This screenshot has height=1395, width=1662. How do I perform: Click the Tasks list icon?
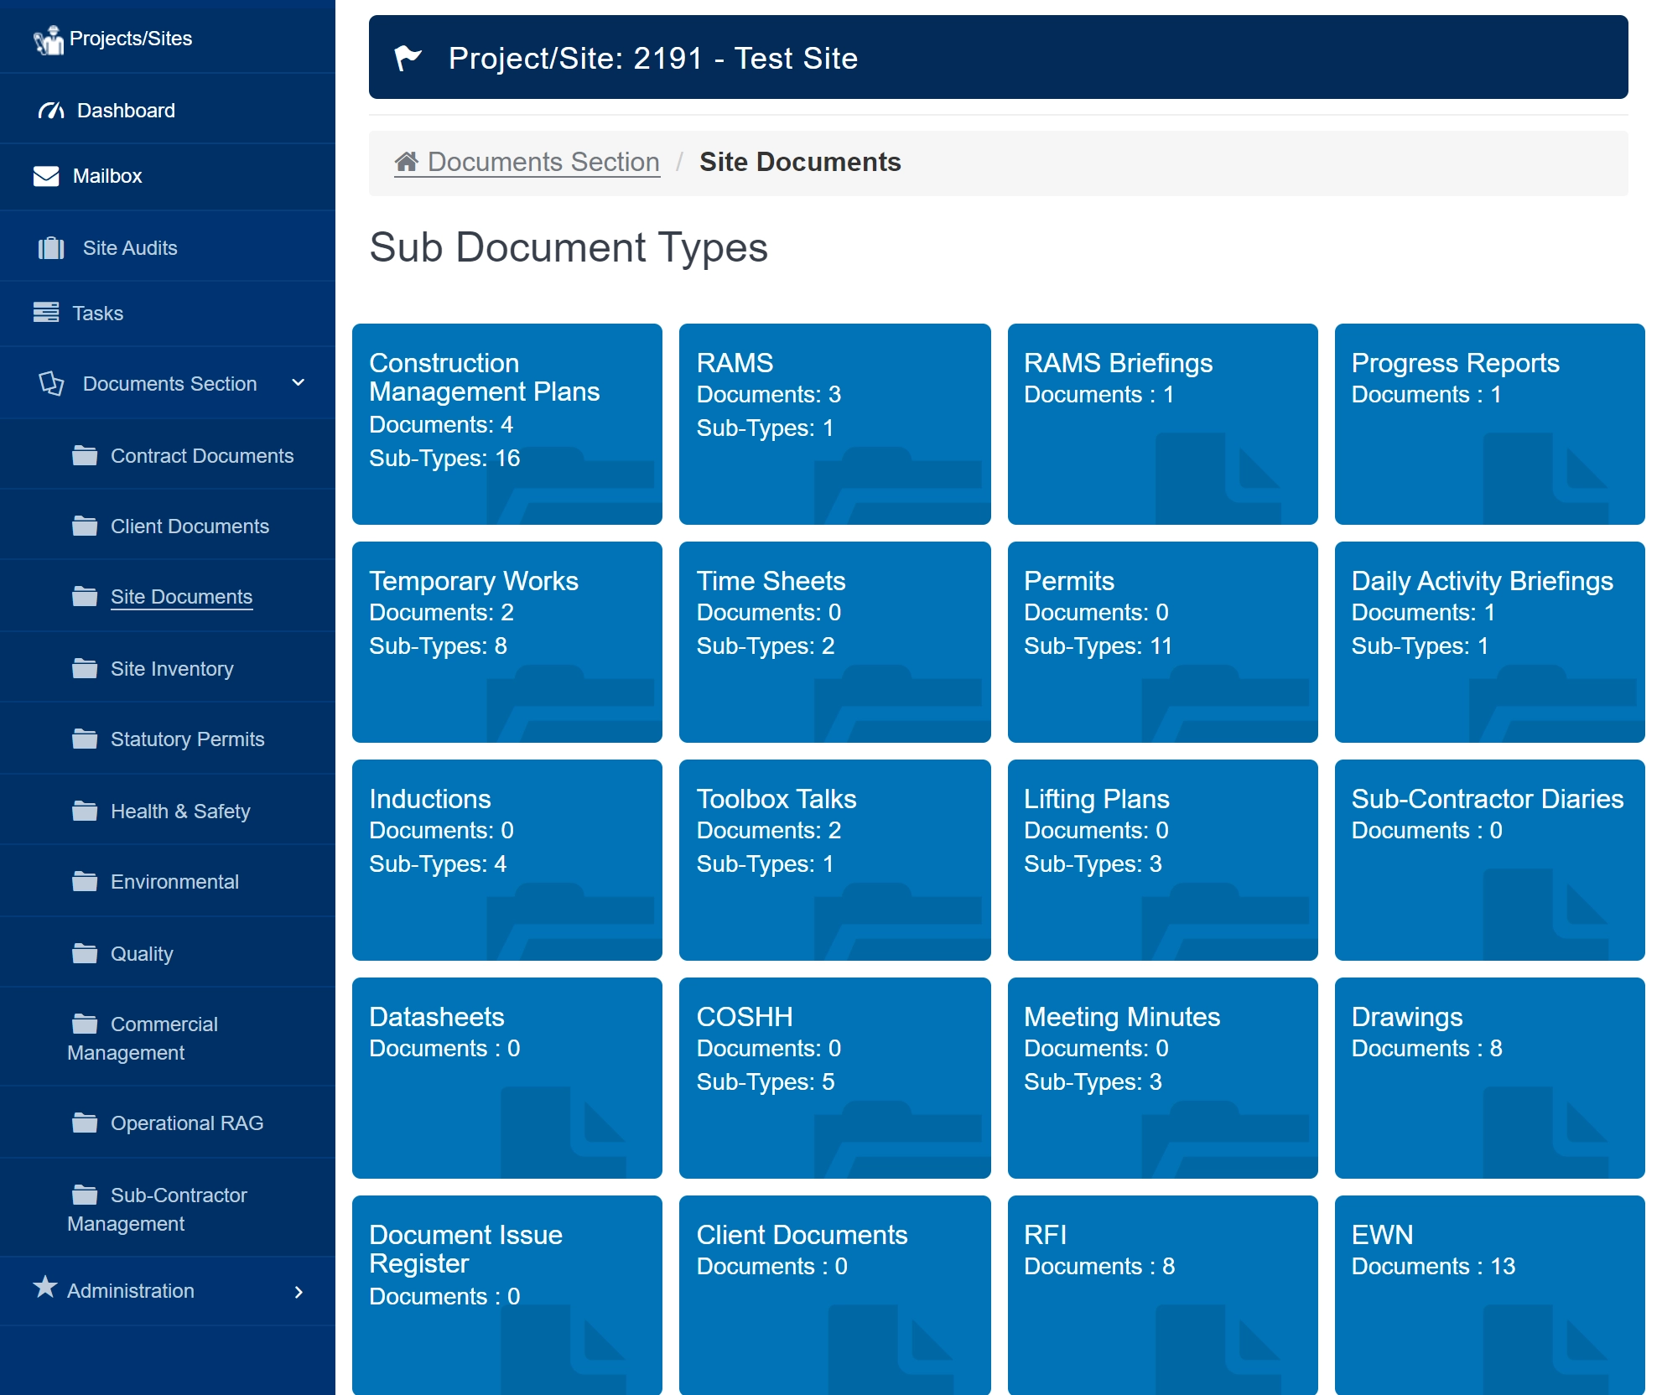[x=46, y=313]
